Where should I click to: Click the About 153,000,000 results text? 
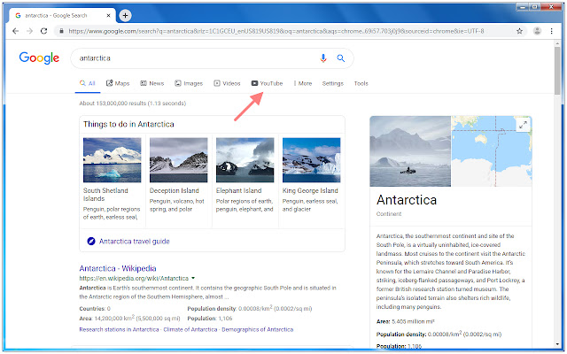tap(132, 104)
